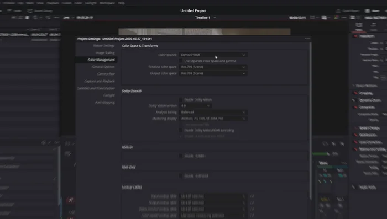Check Enable HDR Vivid
The height and width of the screenshot is (219, 387).
(181, 176)
